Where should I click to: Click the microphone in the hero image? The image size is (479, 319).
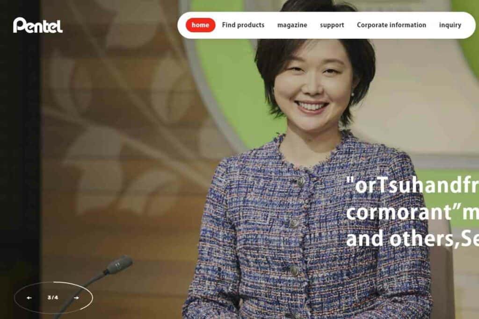click(x=119, y=264)
